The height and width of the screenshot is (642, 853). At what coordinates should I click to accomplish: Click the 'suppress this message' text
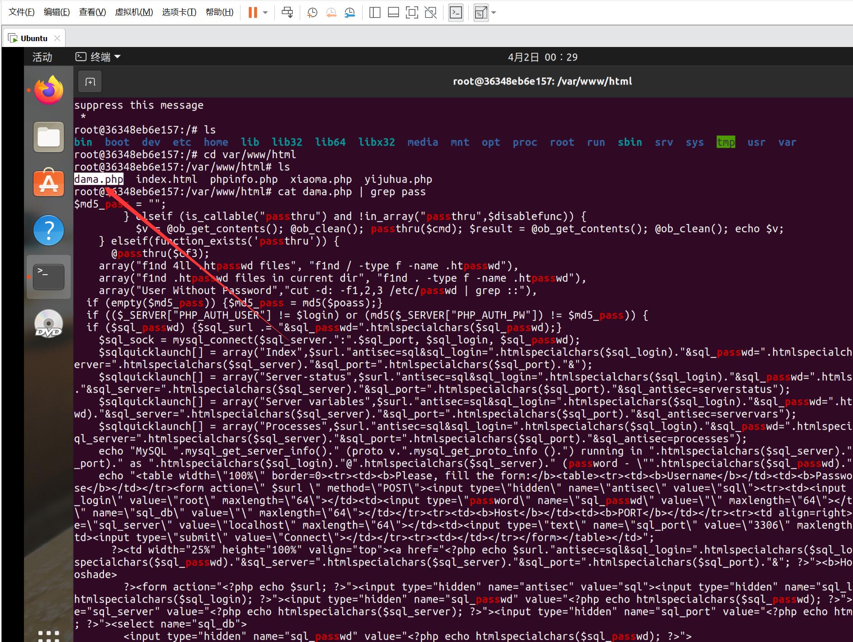139,105
